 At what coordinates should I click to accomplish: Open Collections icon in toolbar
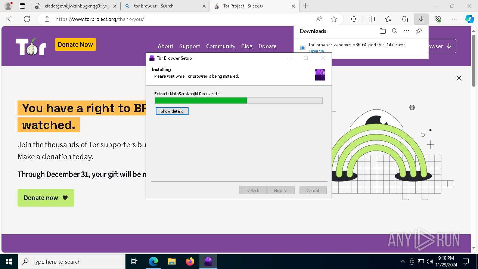pyautogui.click(x=405, y=19)
